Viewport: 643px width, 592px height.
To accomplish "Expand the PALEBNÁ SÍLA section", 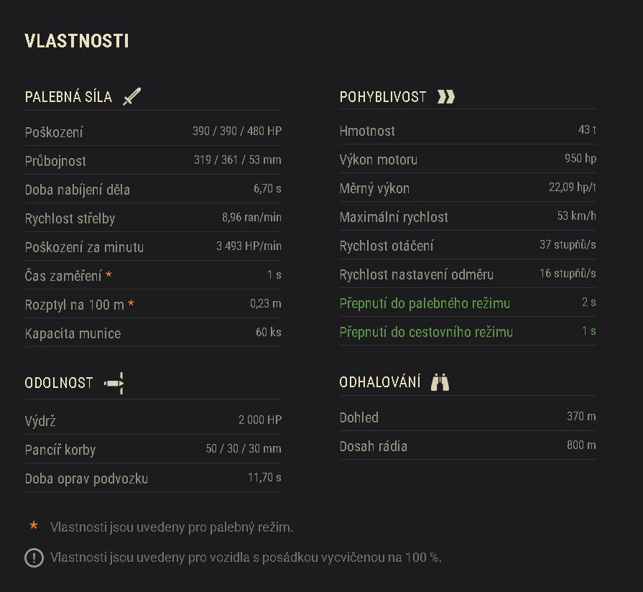I will click(x=68, y=96).
